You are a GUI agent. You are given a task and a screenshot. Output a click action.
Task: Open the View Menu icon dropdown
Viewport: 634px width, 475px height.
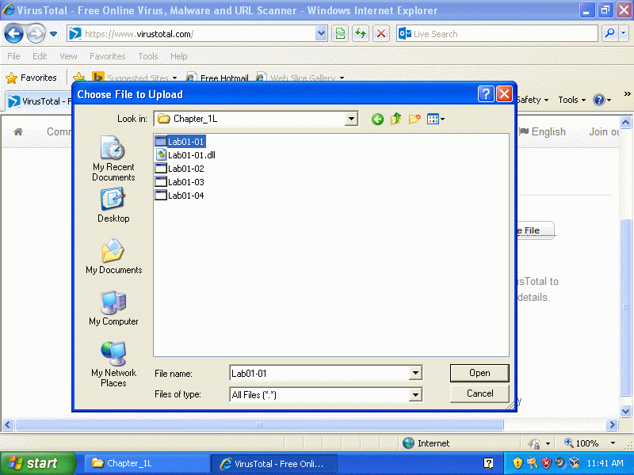(436, 120)
